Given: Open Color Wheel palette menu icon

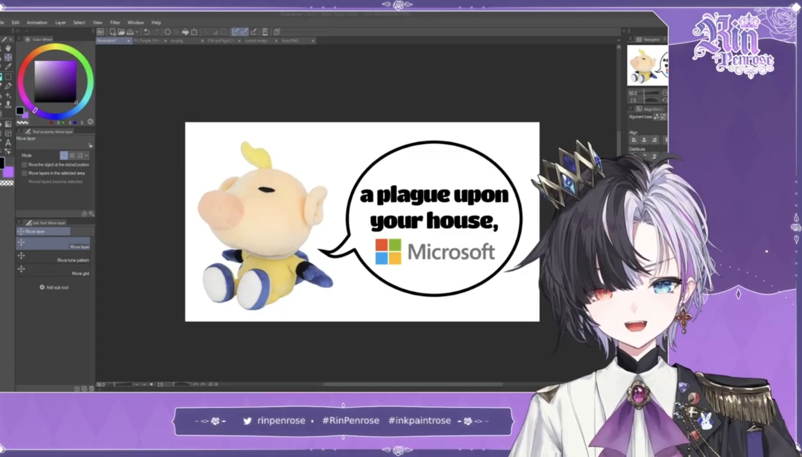Looking at the screenshot, I should point(19,39).
